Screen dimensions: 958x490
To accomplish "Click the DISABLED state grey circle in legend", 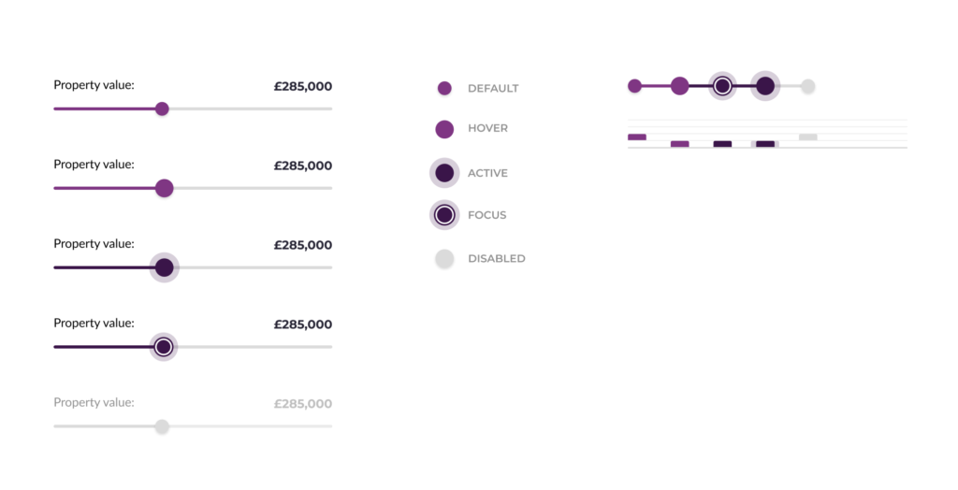I will pyautogui.click(x=444, y=259).
